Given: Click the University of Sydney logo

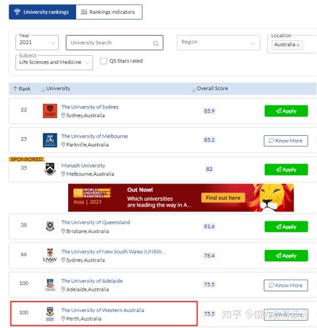Looking at the screenshot, I should click(x=50, y=111).
